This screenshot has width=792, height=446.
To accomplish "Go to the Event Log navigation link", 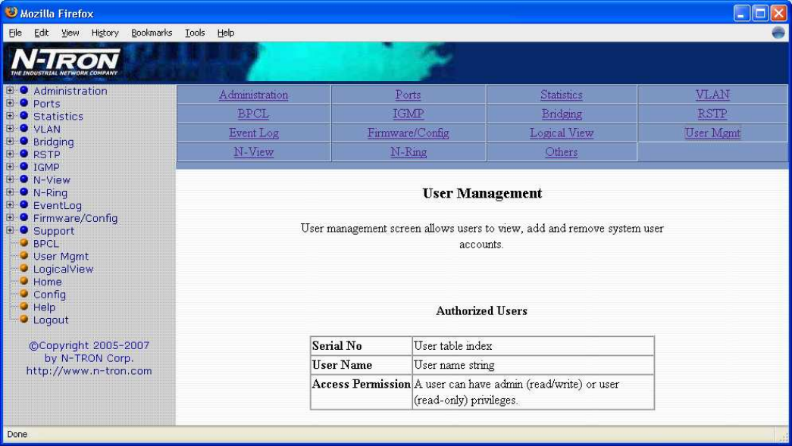I will click(x=254, y=133).
